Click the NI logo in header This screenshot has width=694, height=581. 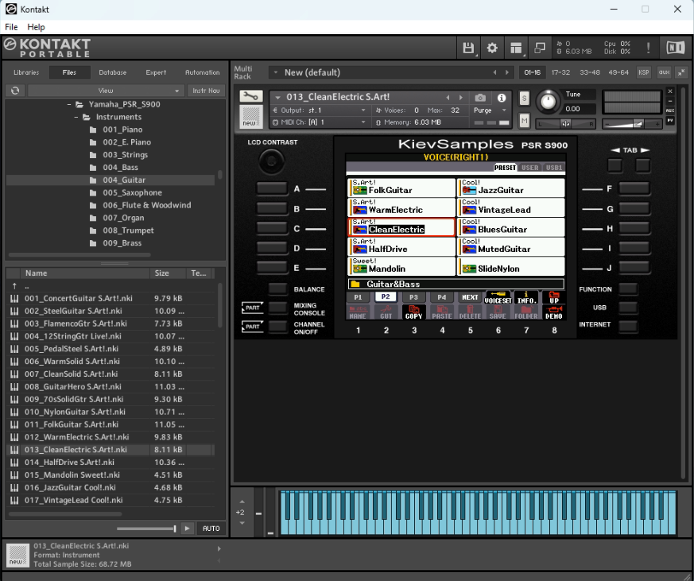pos(676,48)
